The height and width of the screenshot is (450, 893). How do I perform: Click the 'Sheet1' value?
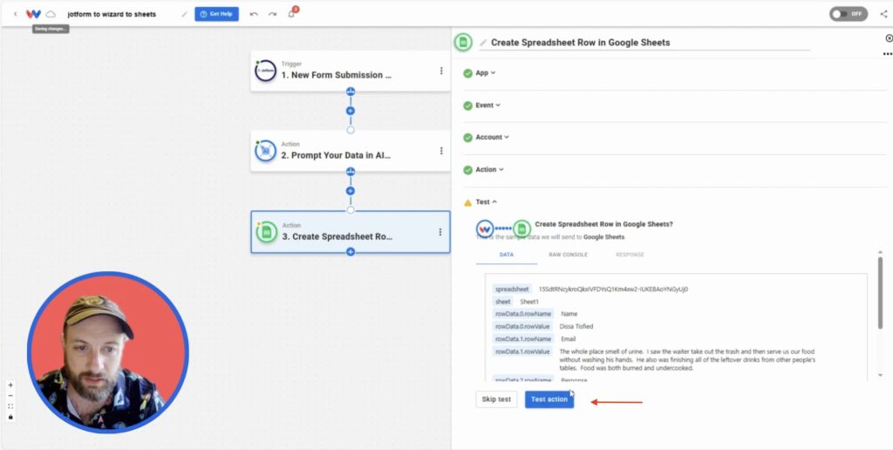529,302
